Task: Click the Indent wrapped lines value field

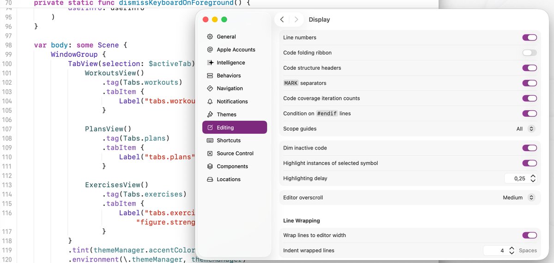Action: tap(495, 251)
